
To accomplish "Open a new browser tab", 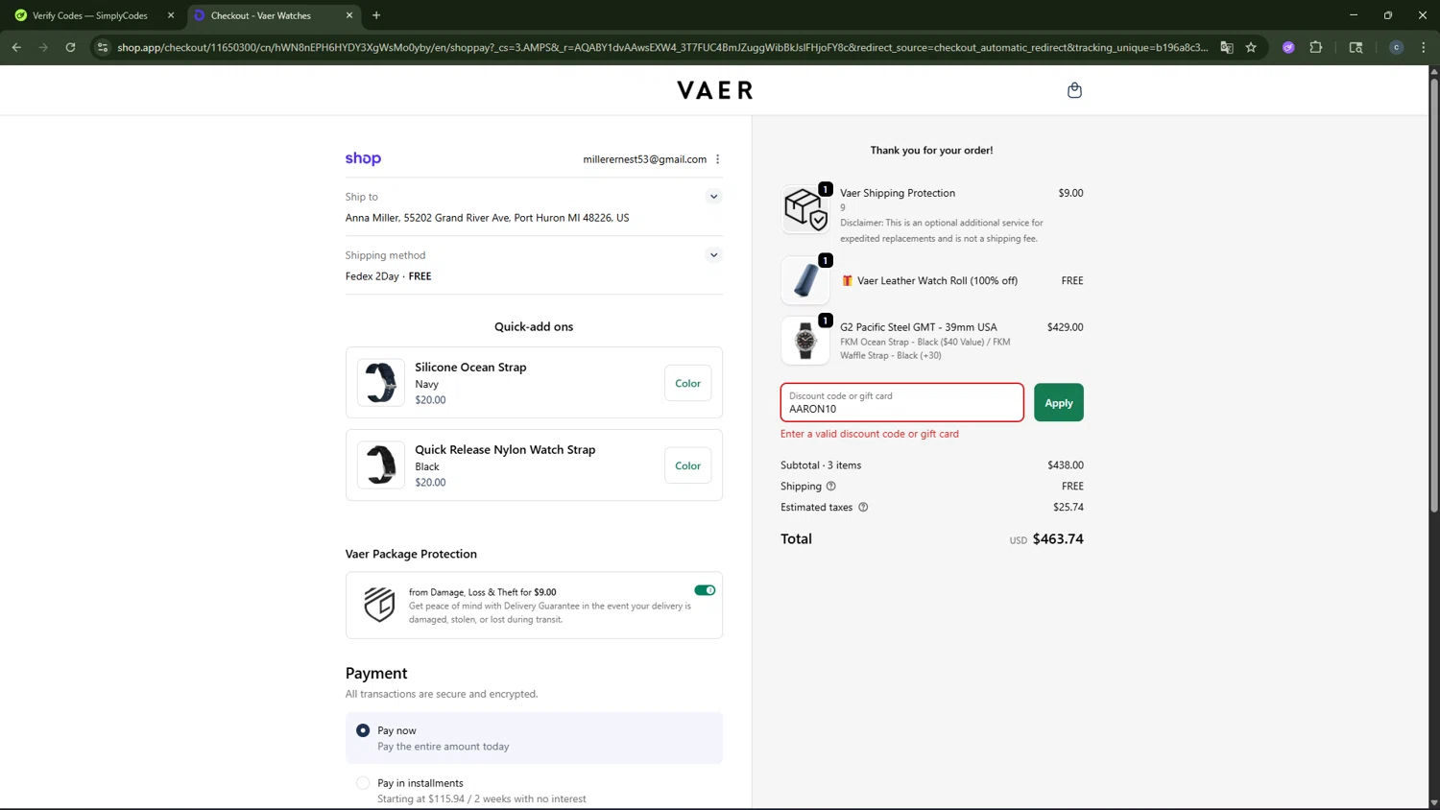I will coord(376,15).
